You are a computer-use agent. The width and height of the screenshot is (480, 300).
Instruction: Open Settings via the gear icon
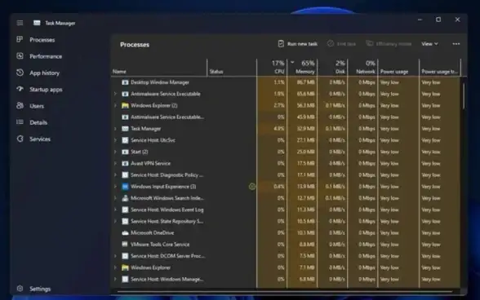20,289
